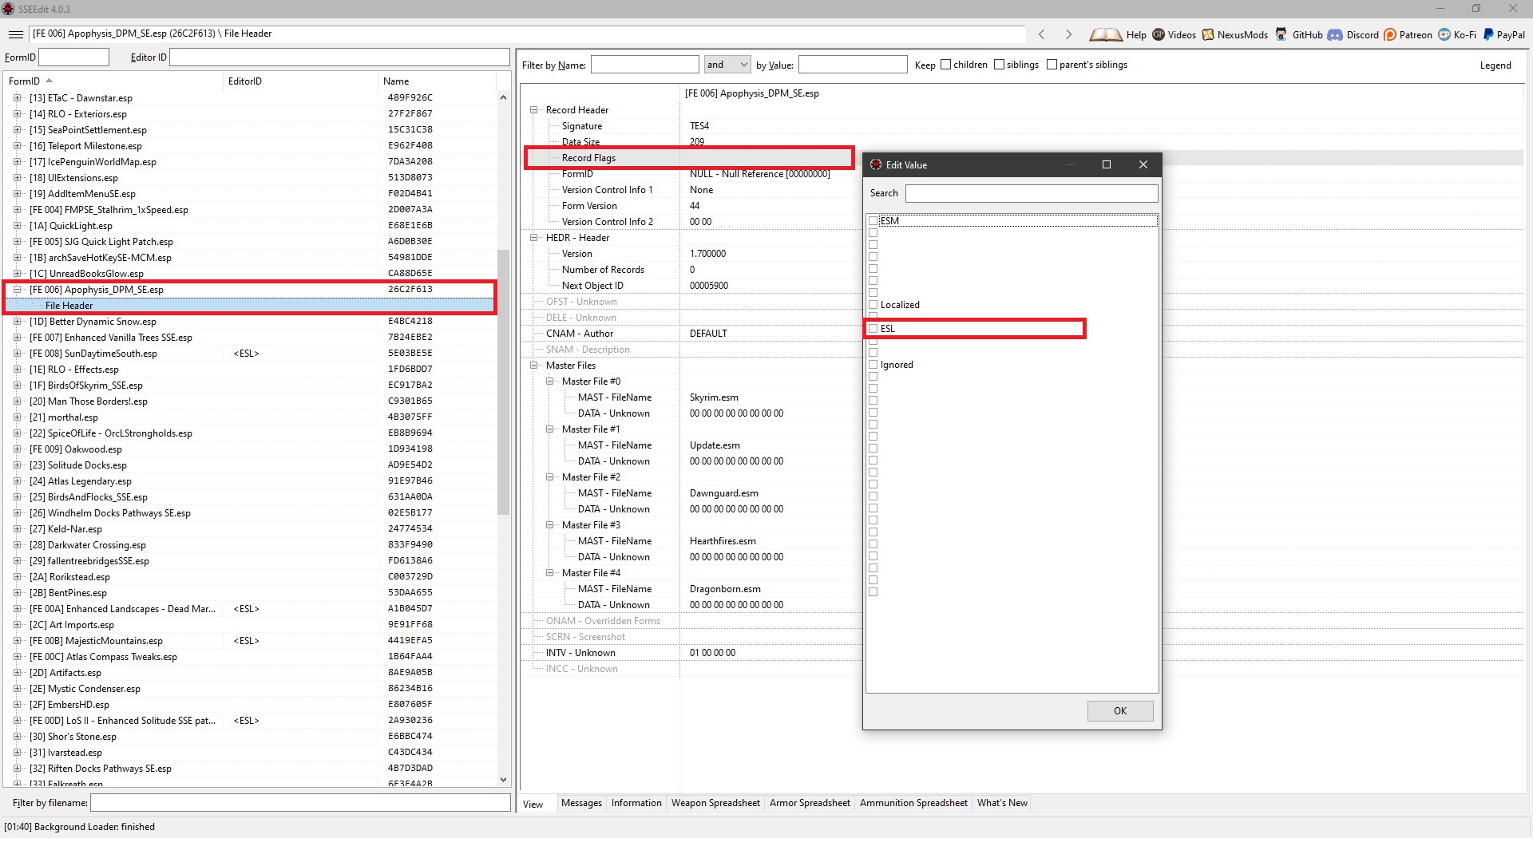Screen dimensions: 1533x862
Task: Open Help book icon
Action: click(x=1106, y=34)
